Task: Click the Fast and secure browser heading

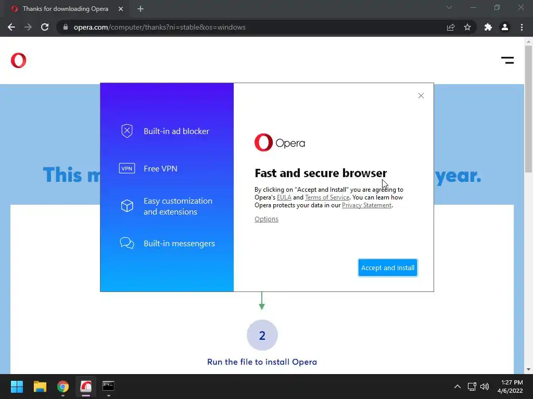Action: click(x=321, y=173)
